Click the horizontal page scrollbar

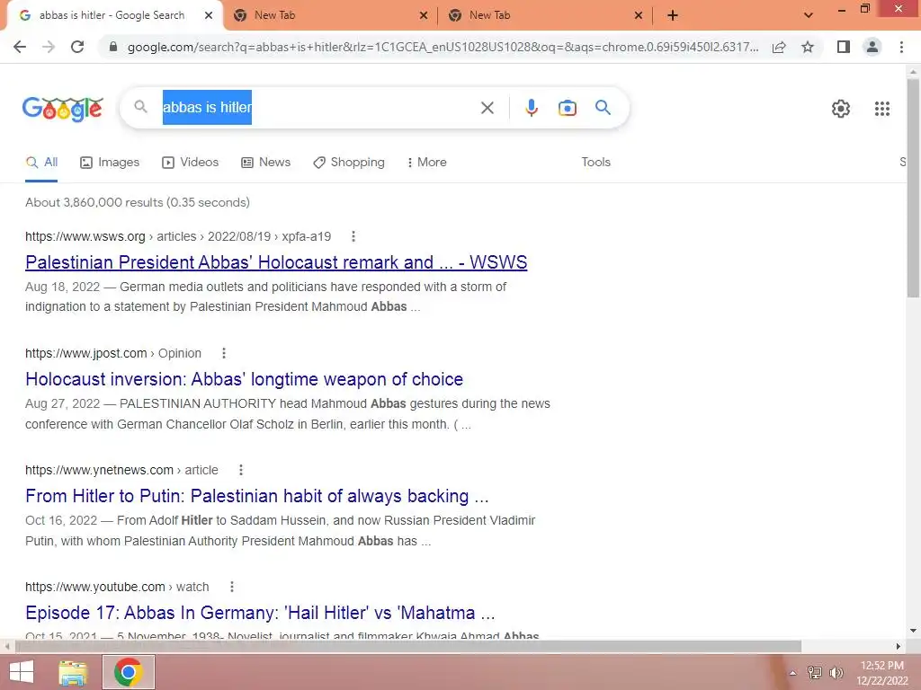pyautogui.click(x=408, y=647)
